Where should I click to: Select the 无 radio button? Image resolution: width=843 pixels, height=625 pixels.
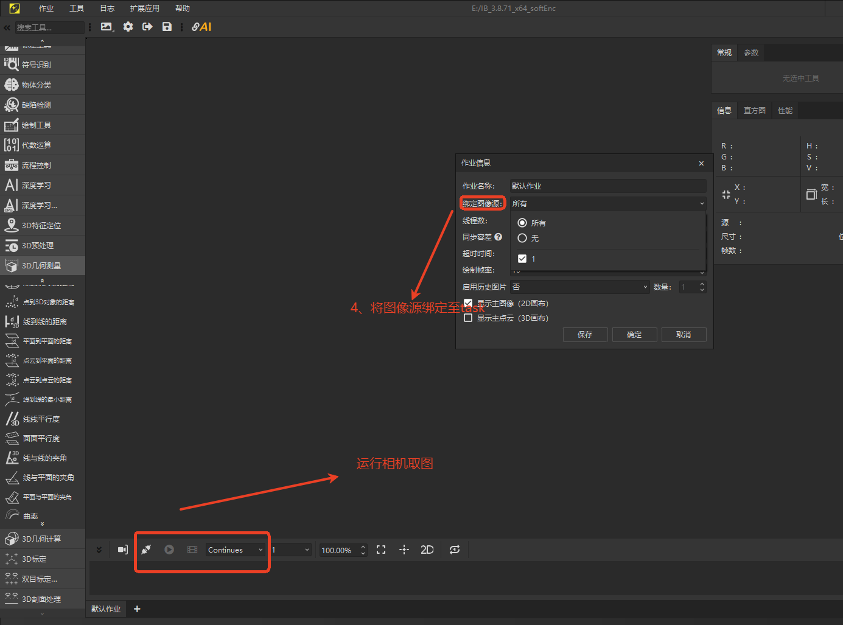(522, 238)
